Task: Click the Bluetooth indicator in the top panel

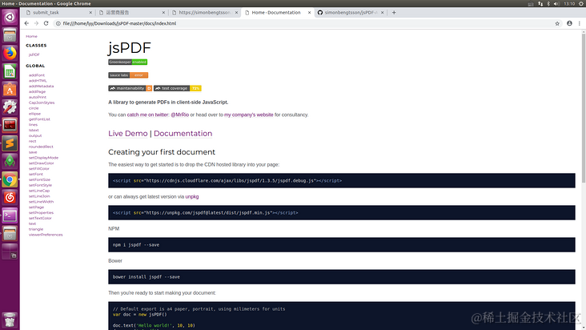Action: [548, 3]
